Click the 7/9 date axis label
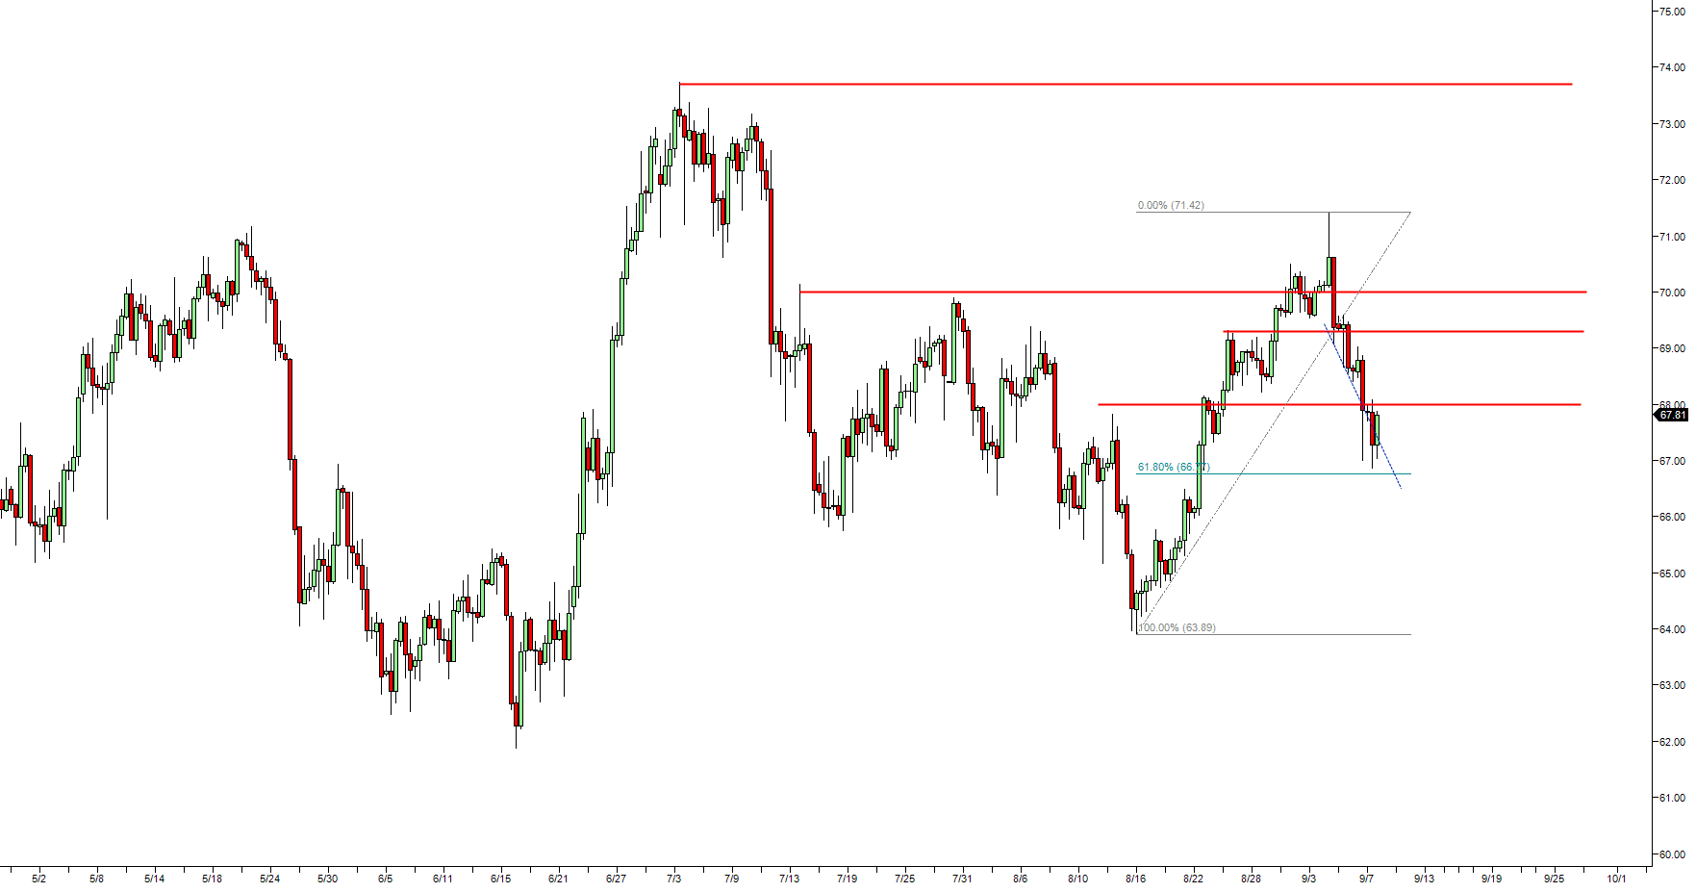 point(731,879)
